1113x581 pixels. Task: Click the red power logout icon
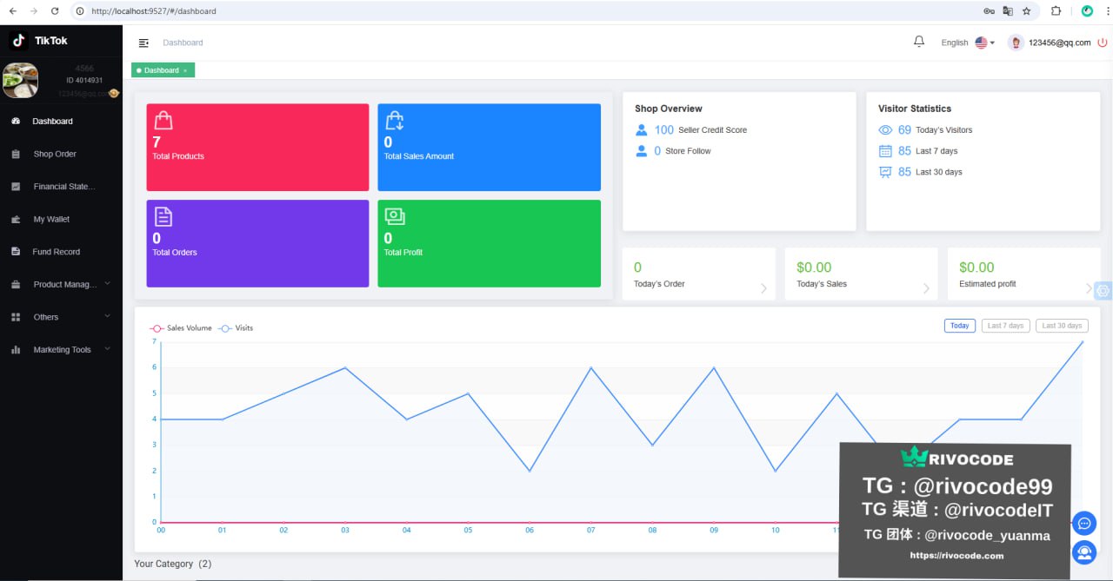(x=1103, y=43)
